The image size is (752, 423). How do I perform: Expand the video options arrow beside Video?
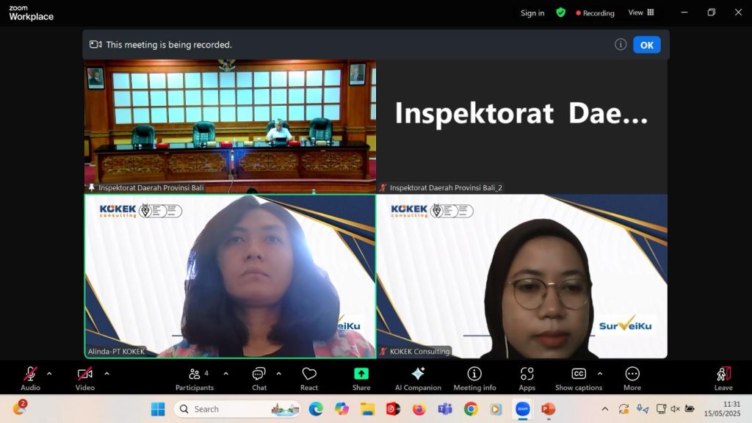pos(106,374)
